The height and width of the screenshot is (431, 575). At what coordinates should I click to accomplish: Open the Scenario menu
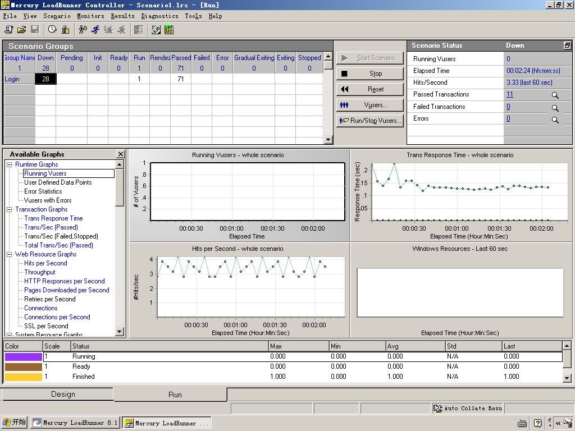tap(57, 16)
